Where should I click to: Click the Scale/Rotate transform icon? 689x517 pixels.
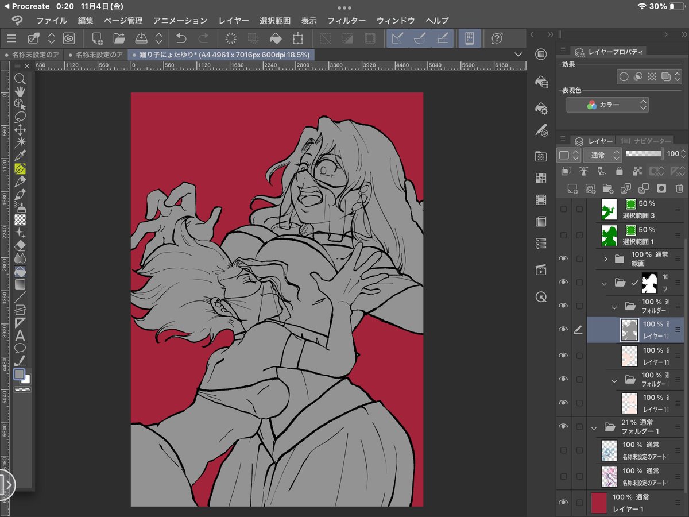click(297, 38)
